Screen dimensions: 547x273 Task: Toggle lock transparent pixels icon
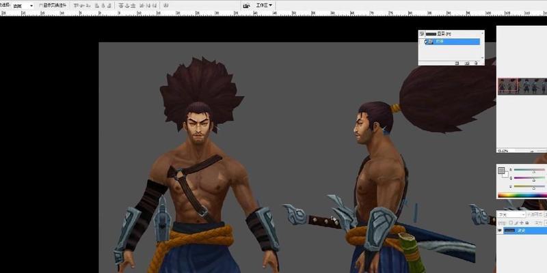click(x=511, y=223)
